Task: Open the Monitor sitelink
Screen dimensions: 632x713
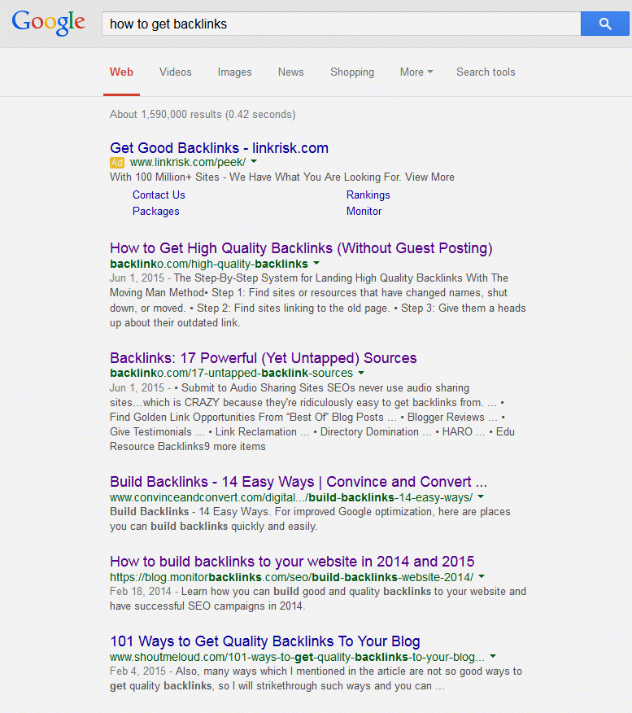Action: tap(364, 211)
